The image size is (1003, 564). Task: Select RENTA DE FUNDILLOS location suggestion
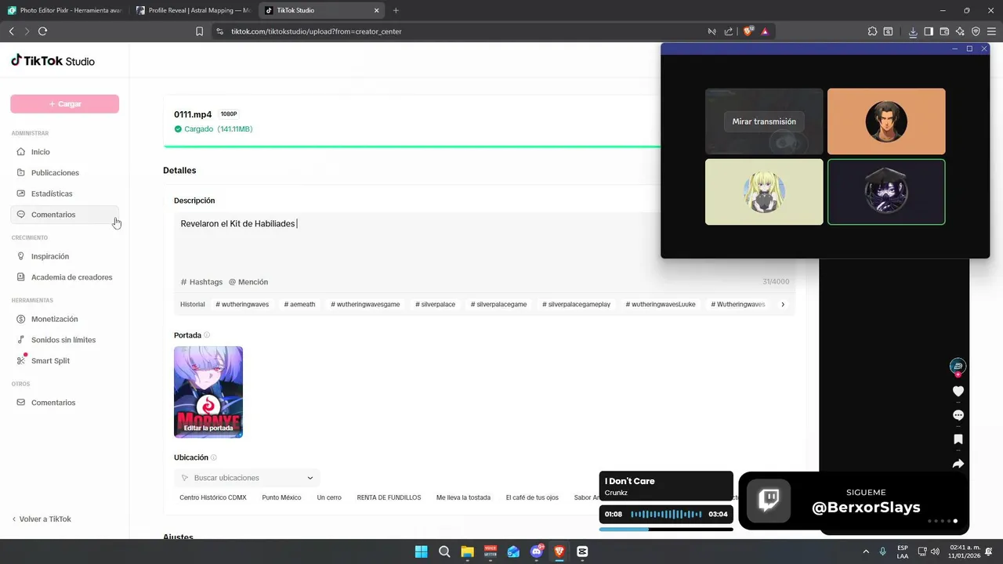pyautogui.click(x=389, y=497)
